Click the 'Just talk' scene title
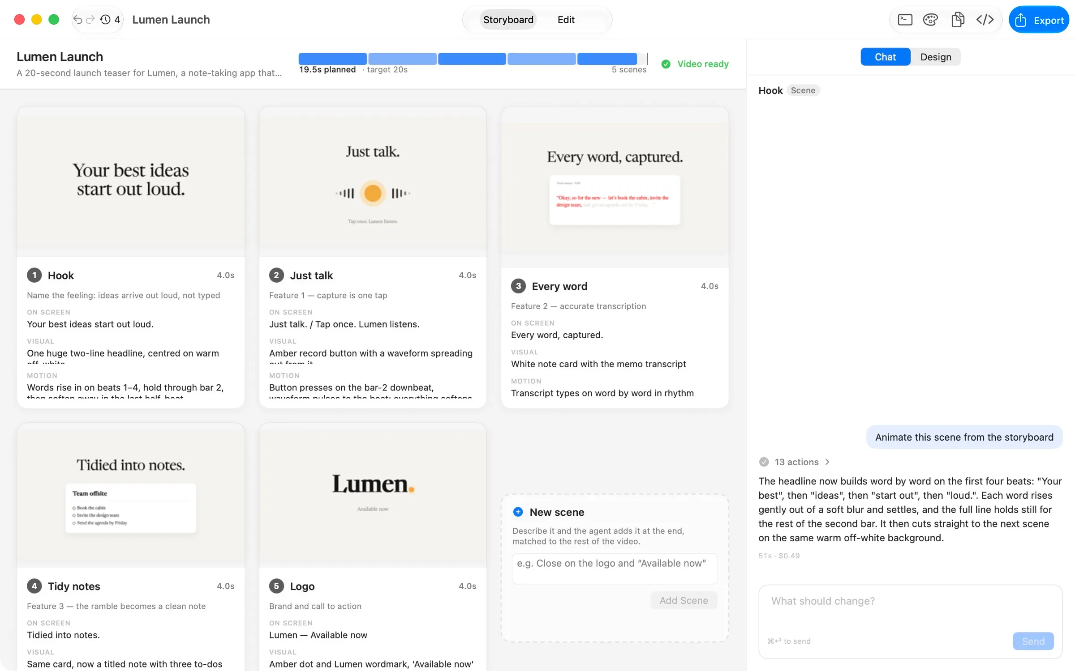The image size is (1075, 671). (311, 275)
